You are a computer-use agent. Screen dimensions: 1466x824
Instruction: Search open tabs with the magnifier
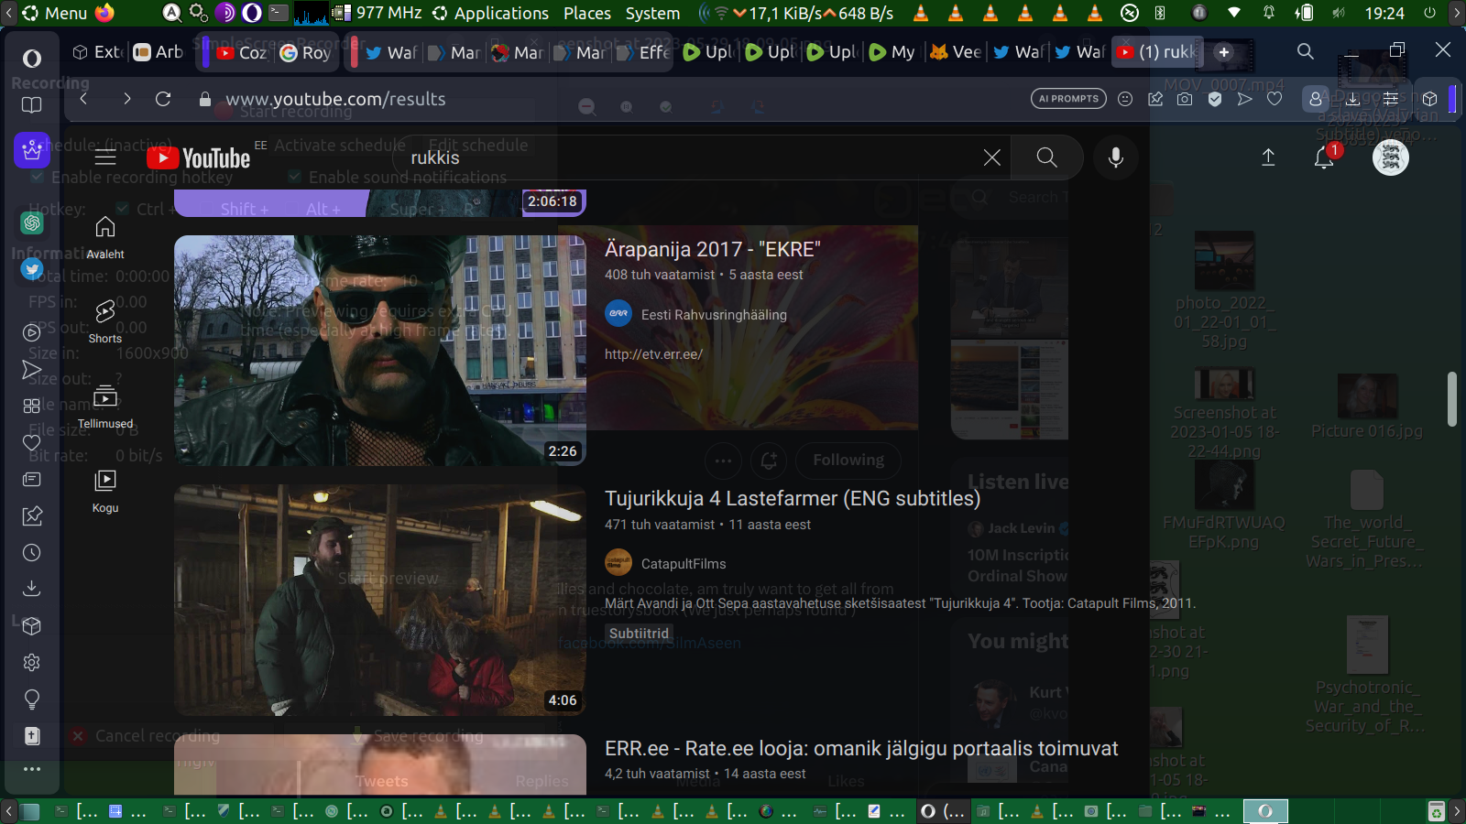coord(1306,51)
